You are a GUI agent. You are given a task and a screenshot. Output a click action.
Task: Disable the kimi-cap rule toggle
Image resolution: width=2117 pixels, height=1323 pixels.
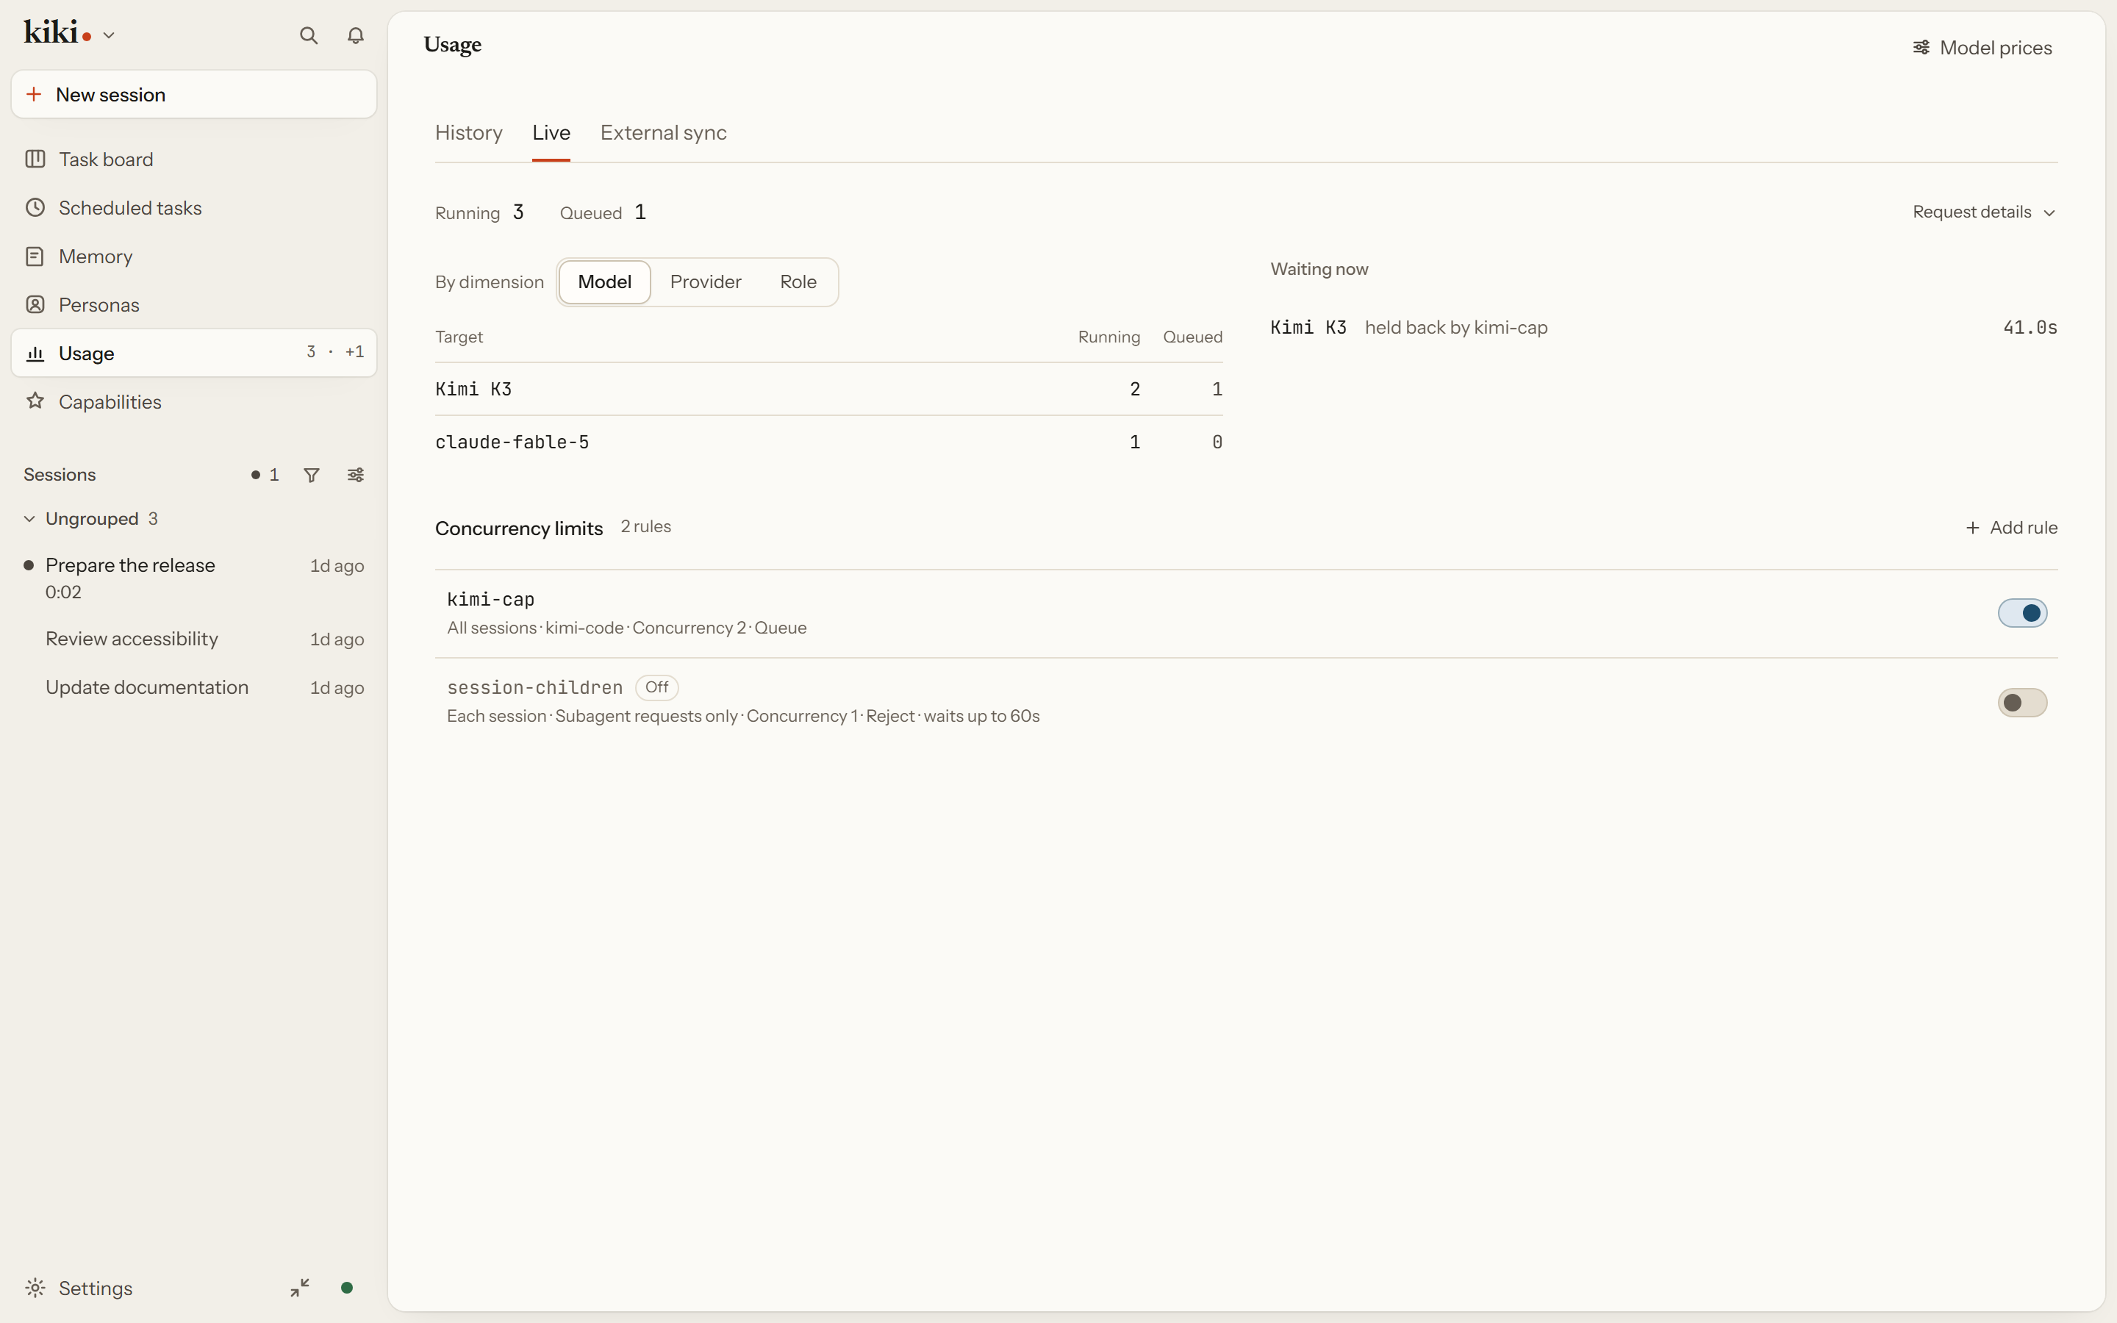pos(2022,614)
